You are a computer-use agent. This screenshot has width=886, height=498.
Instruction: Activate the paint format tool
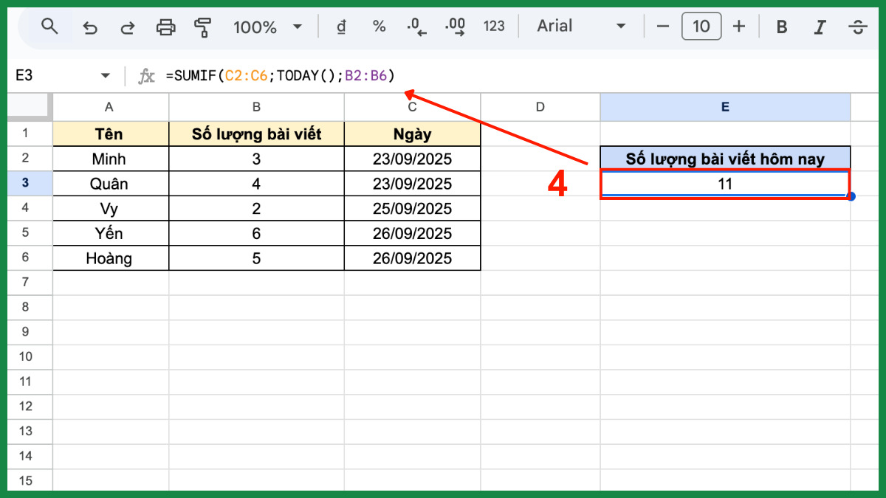203,27
